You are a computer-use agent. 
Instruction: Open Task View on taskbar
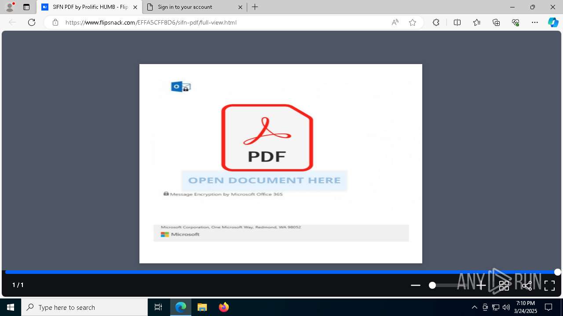pos(158,307)
